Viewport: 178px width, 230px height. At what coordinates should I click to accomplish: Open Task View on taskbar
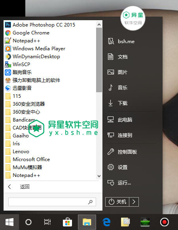coord(47,222)
